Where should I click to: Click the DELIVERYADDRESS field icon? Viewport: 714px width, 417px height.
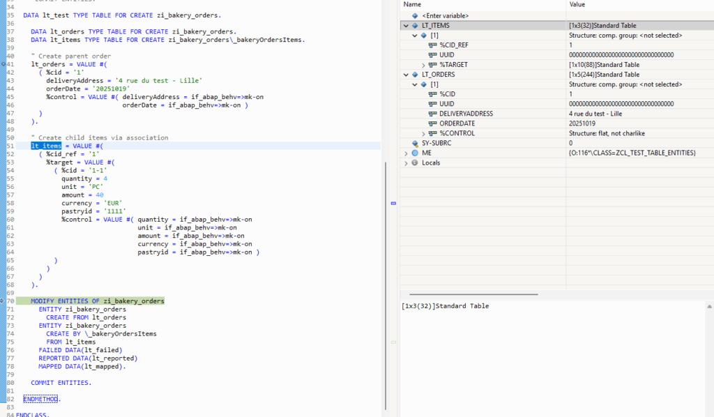[432, 114]
